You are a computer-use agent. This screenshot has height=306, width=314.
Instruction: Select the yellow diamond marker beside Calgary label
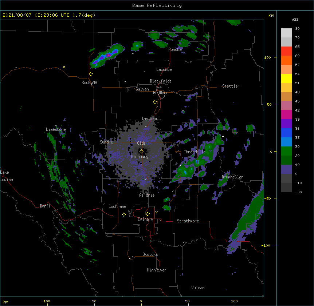click(148, 214)
